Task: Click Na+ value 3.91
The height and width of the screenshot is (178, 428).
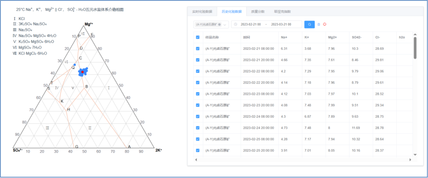Action: point(284,150)
